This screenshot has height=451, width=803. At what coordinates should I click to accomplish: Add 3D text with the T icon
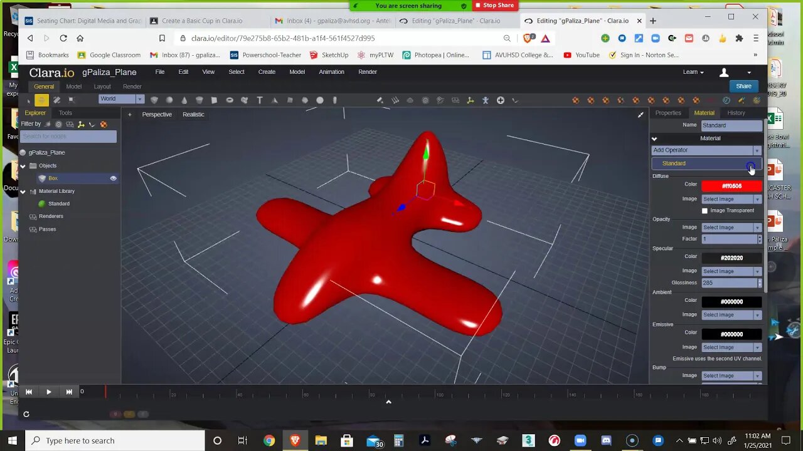(259, 100)
